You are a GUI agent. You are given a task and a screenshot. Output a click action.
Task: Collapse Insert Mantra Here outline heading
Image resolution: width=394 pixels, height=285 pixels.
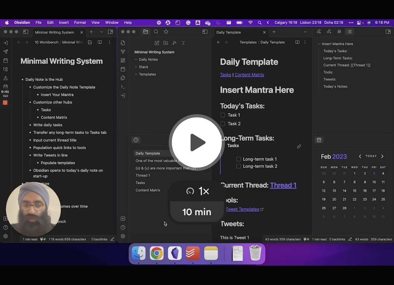click(319, 44)
